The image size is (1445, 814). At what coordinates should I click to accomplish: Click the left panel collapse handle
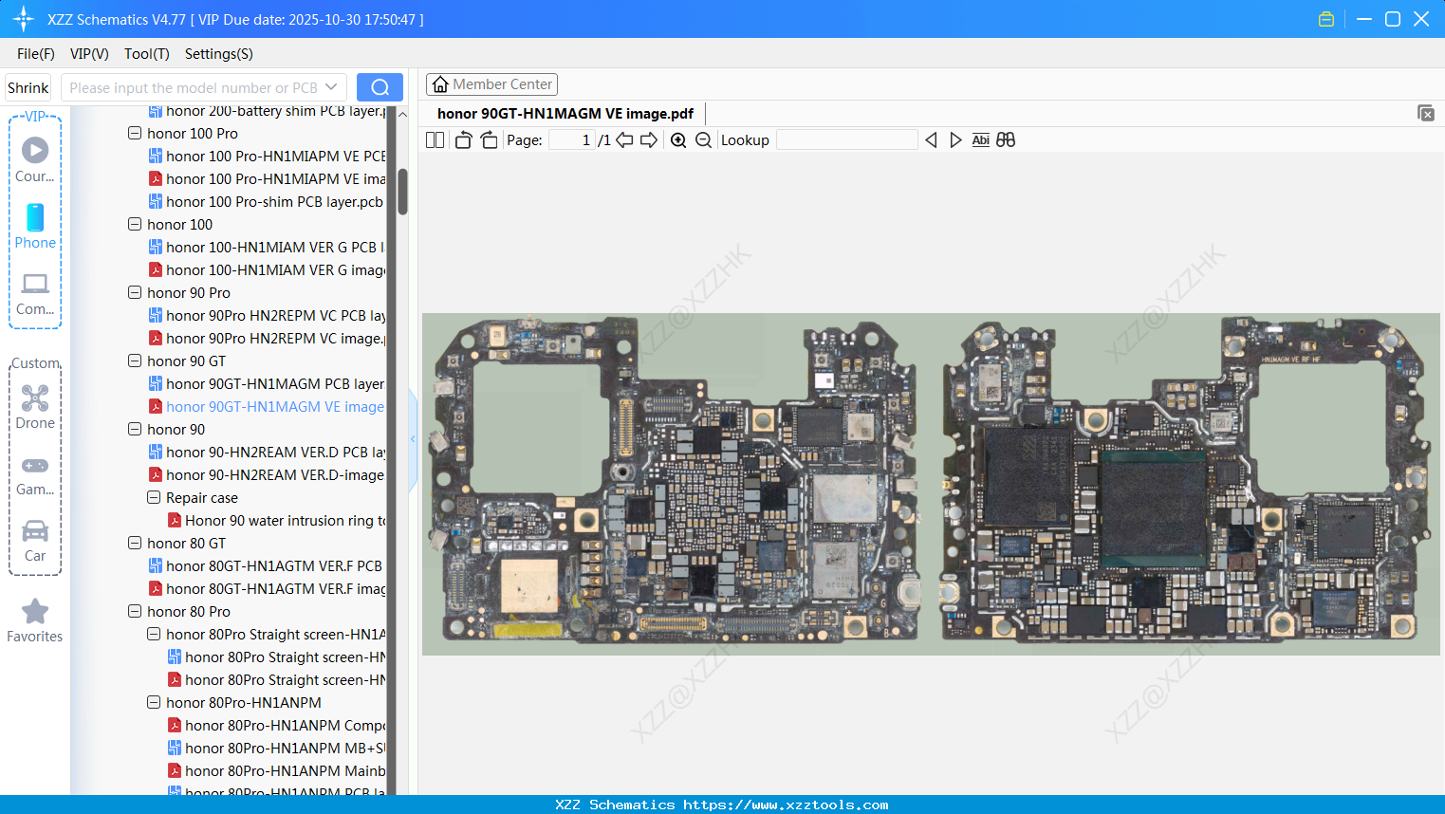pyautogui.click(x=413, y=439)
